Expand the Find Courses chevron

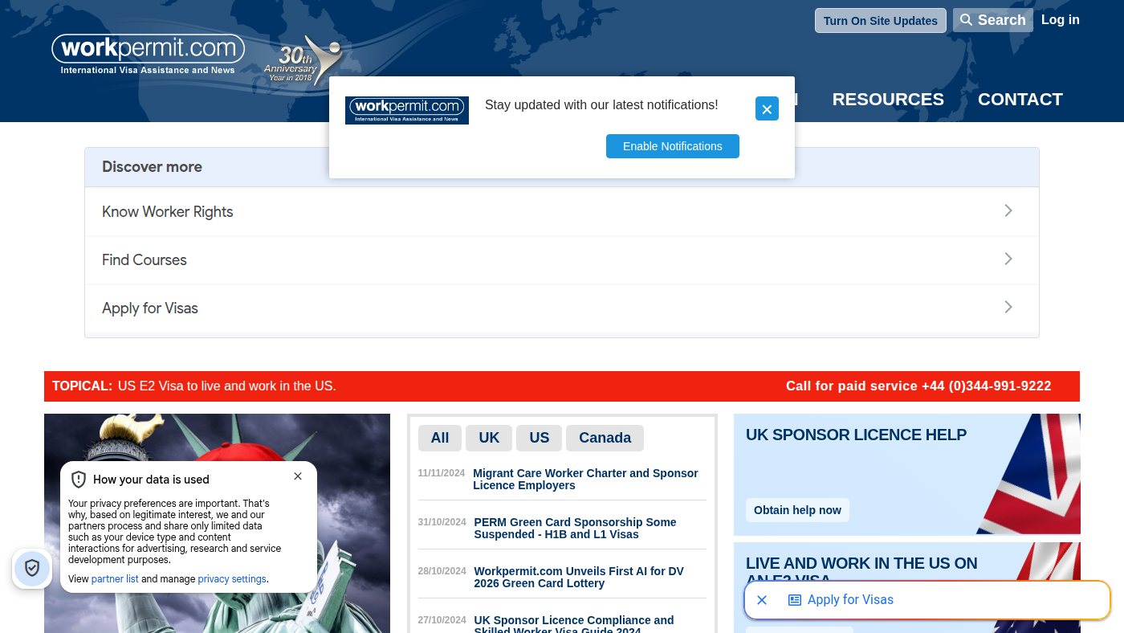[1008, 259]
